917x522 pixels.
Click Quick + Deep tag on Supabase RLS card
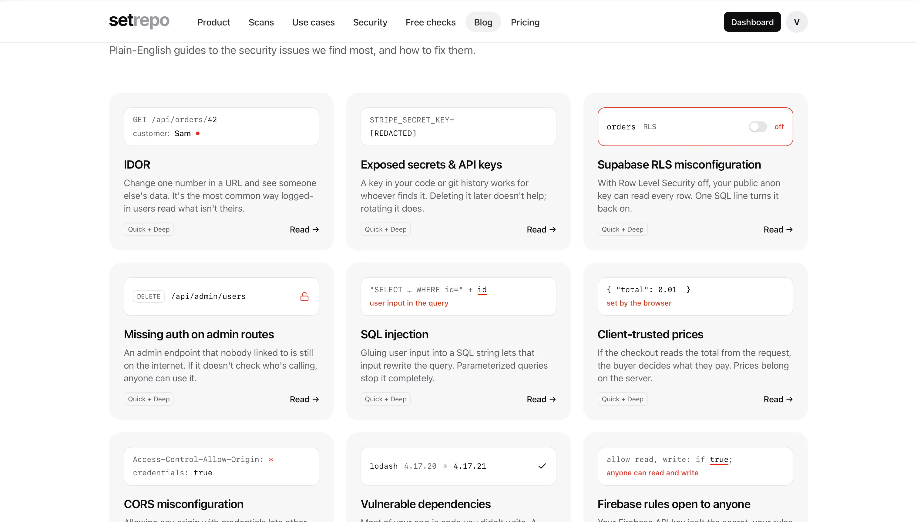click(622, 229)
